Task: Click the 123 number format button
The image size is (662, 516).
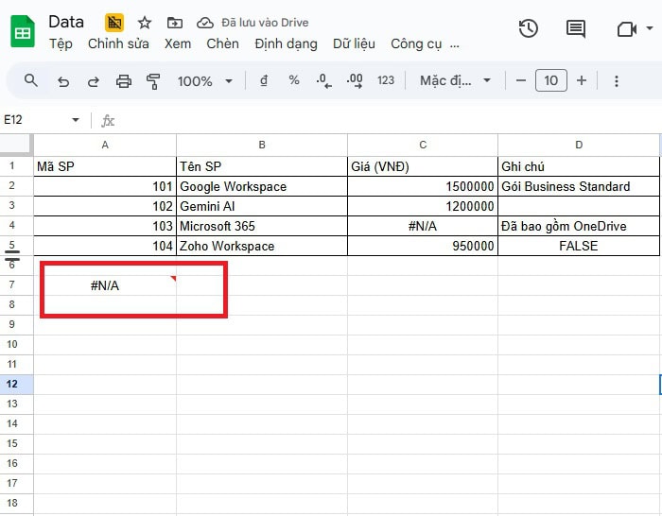Action: [385, 81]
